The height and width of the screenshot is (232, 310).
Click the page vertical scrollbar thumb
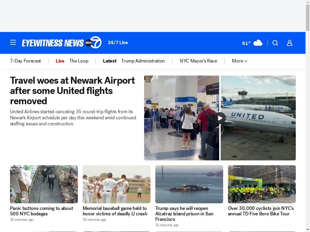click(x=308, y=17)
